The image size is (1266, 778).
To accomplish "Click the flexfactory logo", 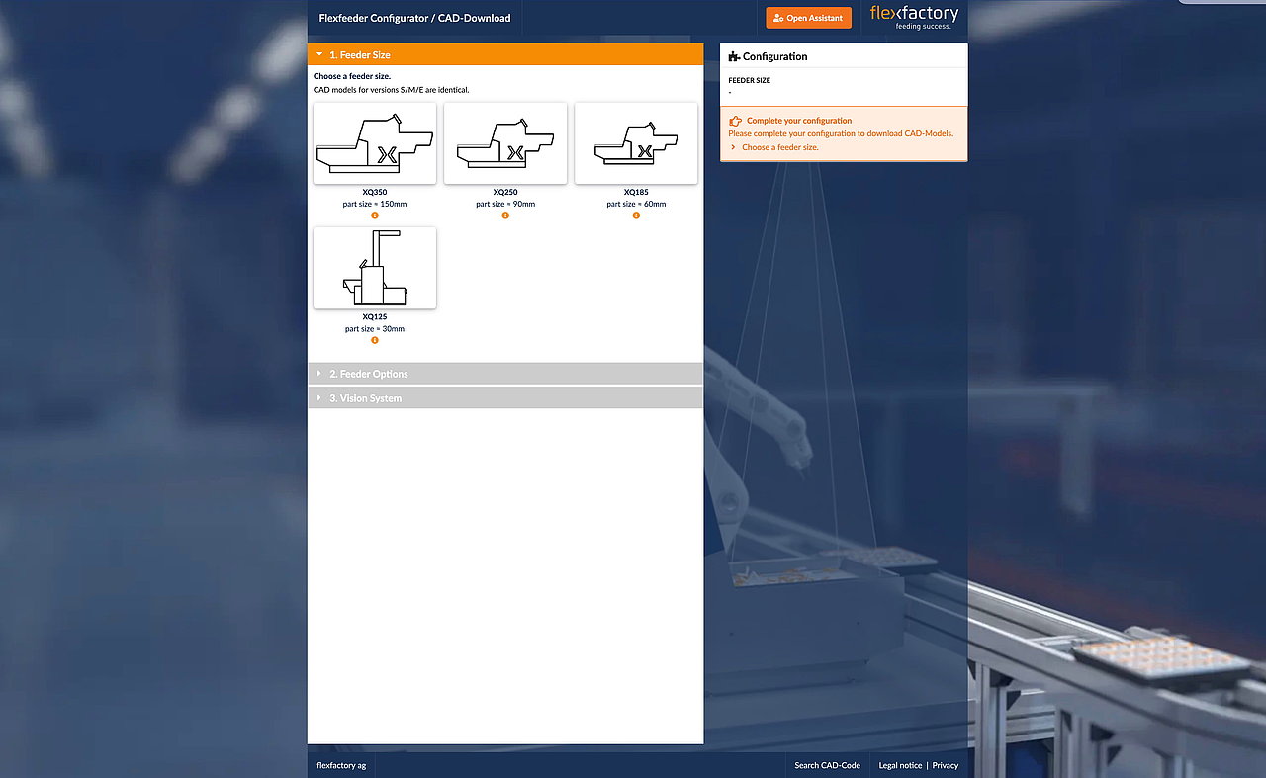I will click(x=914, y=17).
